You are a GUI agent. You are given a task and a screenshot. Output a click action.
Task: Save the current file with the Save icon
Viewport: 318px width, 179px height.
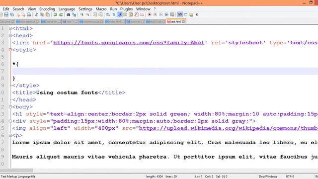point(6,14)
